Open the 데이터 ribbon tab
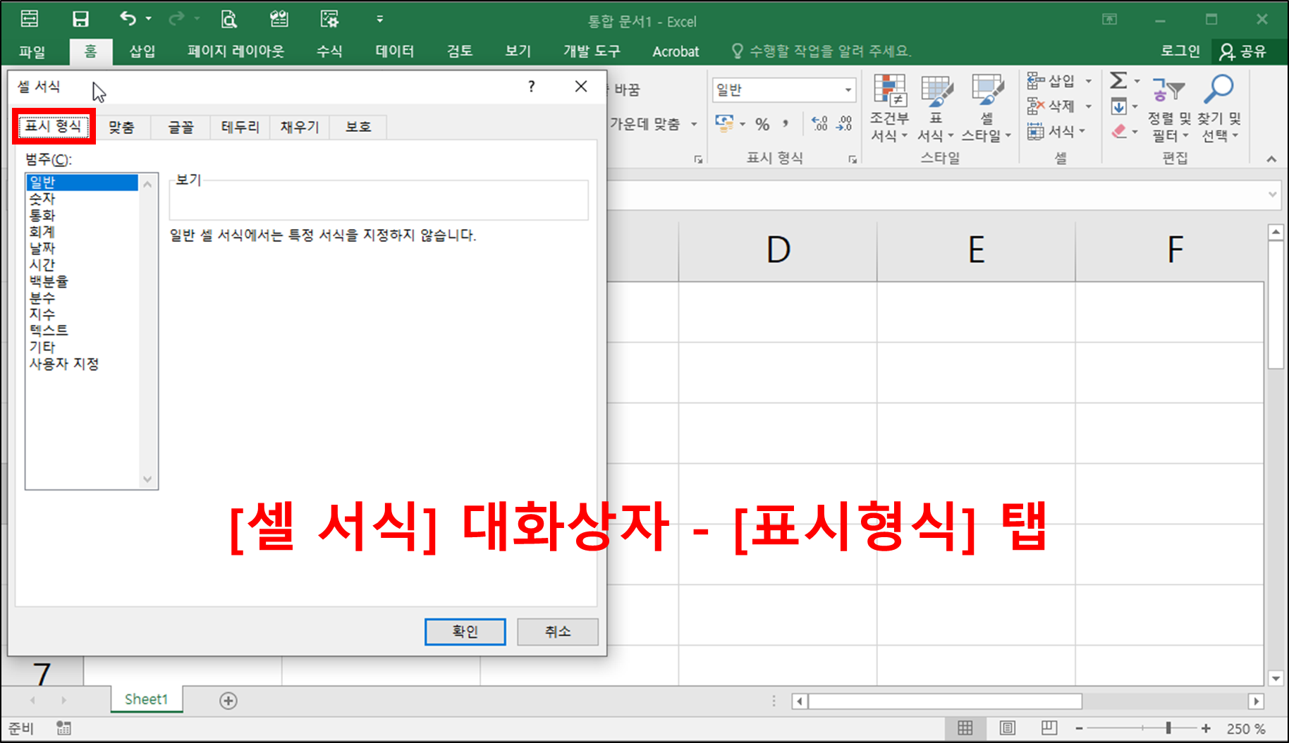 (393, 51)
